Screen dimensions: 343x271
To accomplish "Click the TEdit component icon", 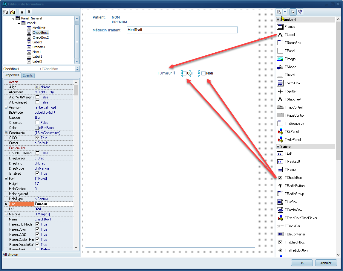I will click(280, 153).
